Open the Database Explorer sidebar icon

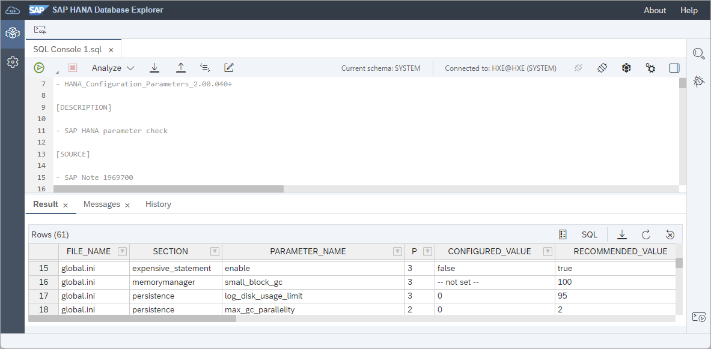click(x=12, y=33)
